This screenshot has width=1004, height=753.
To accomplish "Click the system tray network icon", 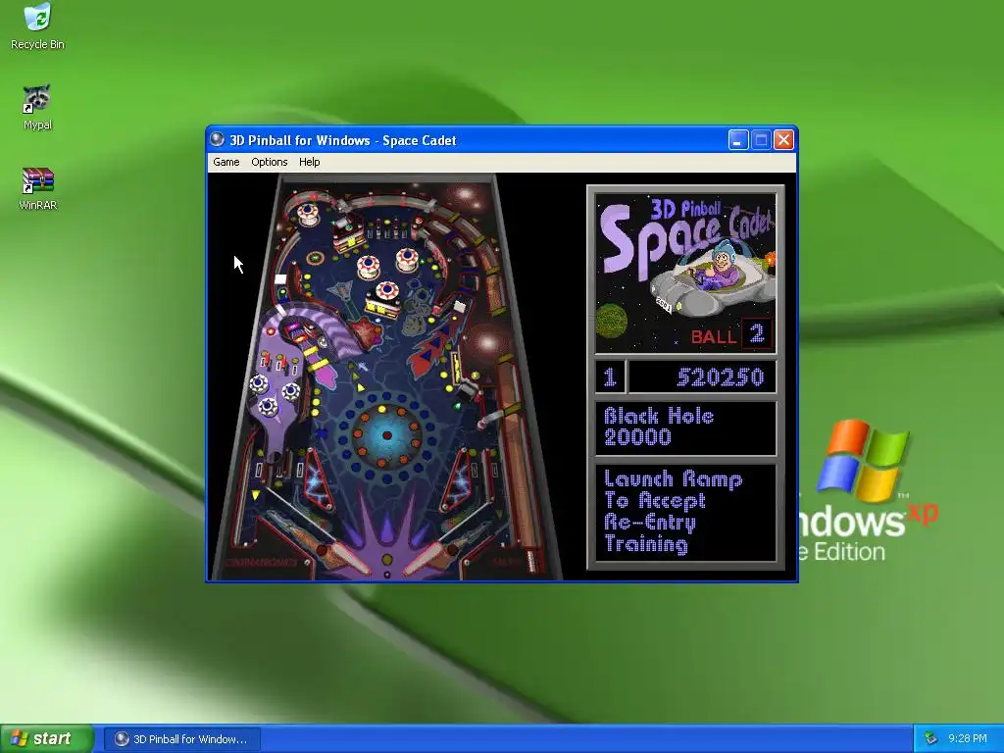I will [930, 739].
